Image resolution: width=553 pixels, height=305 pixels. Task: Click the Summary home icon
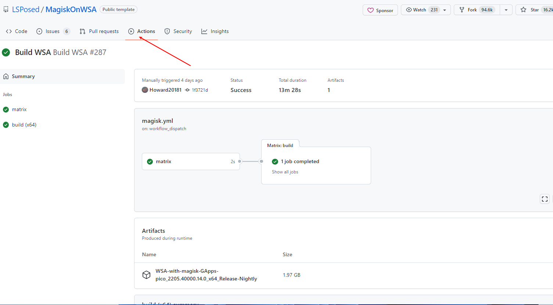(6, 76)
